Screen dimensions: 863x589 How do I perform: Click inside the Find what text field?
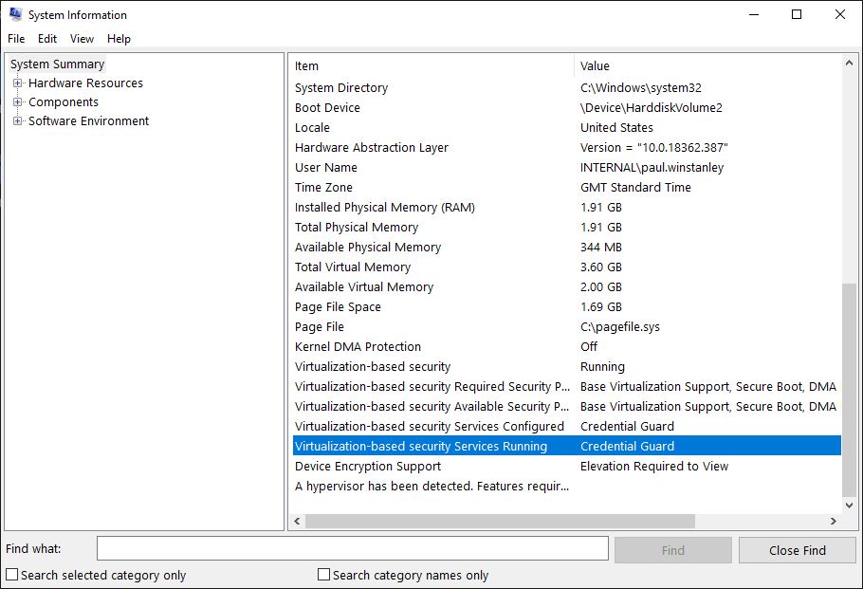[x=351, y=548]
